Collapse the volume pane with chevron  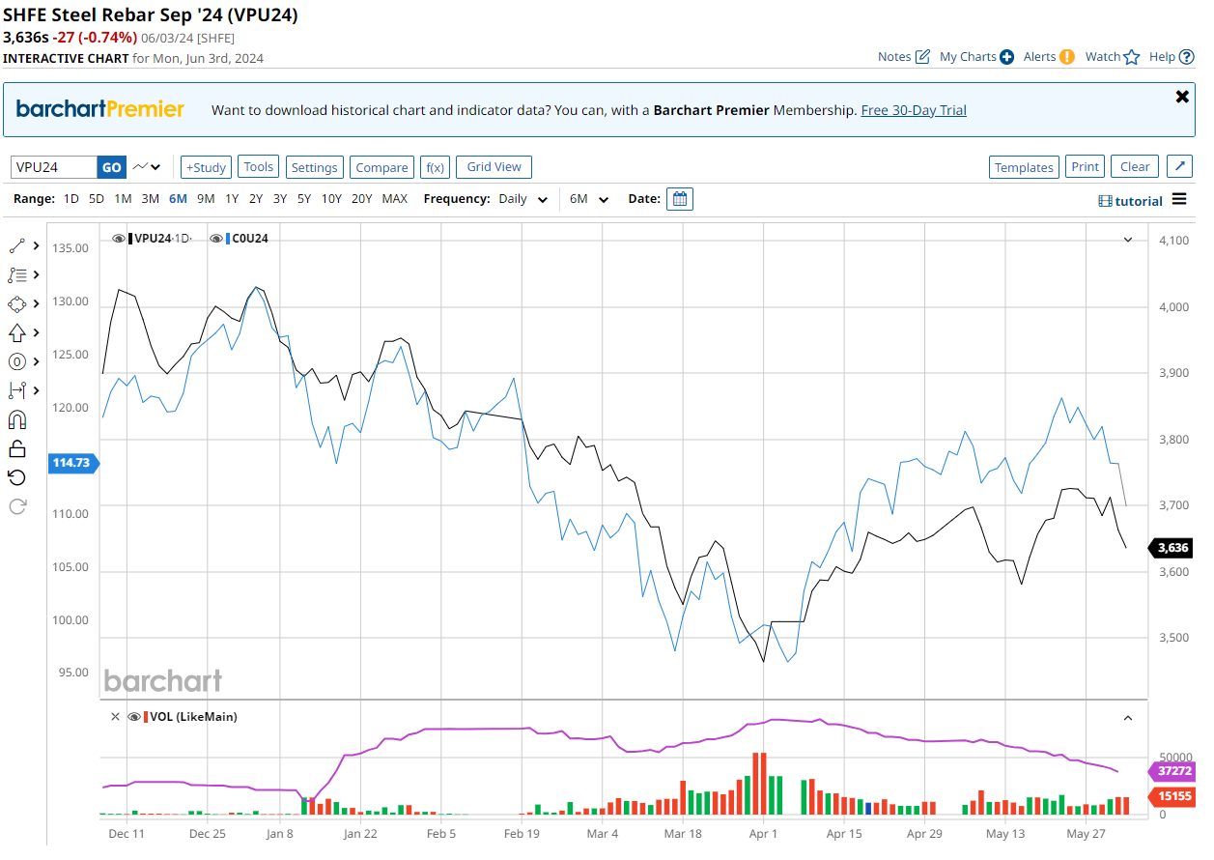coord(1127,717)
